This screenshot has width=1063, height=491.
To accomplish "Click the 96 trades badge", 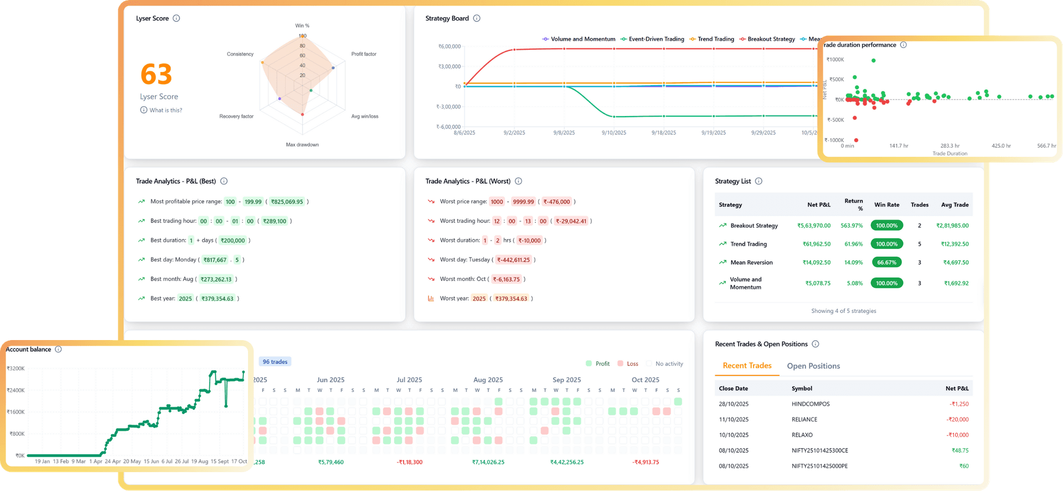I will (x=275, y=362).
